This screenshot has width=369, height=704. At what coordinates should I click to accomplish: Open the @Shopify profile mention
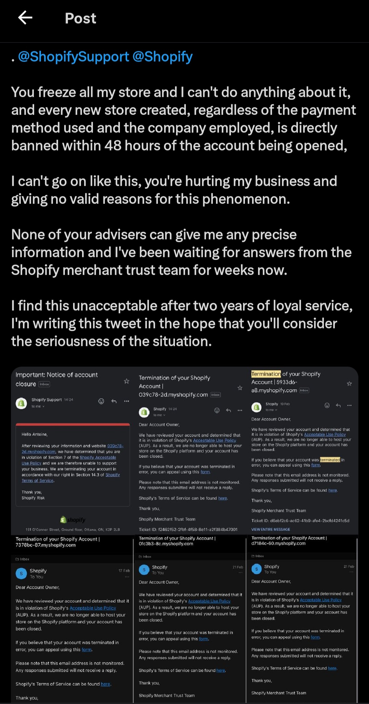point(162,57)
